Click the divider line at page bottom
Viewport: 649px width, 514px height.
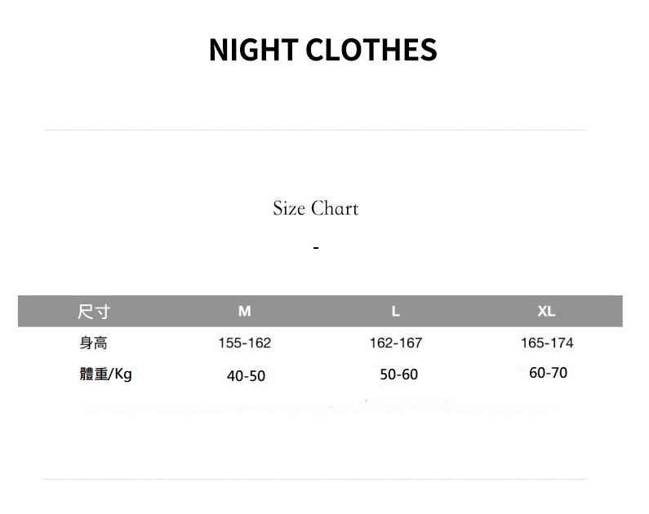pos(315,479)
